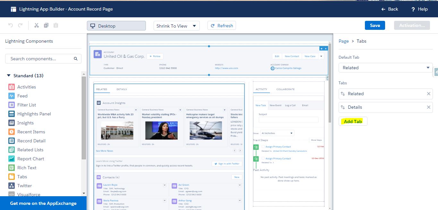438x210 pixels.
Task: Click the undo arrow icon
Action: tap(10, 25)
